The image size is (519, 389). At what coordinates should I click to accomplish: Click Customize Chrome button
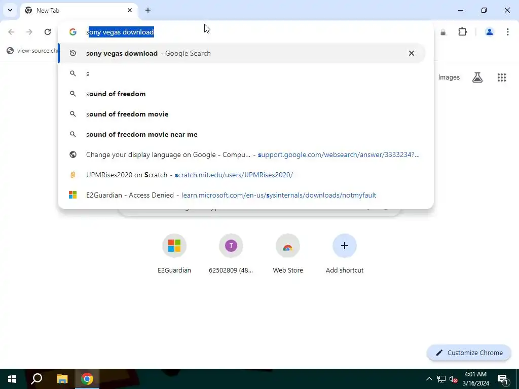tap(469, 353)
